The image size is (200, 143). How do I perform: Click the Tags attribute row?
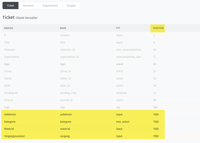[101, 107]
